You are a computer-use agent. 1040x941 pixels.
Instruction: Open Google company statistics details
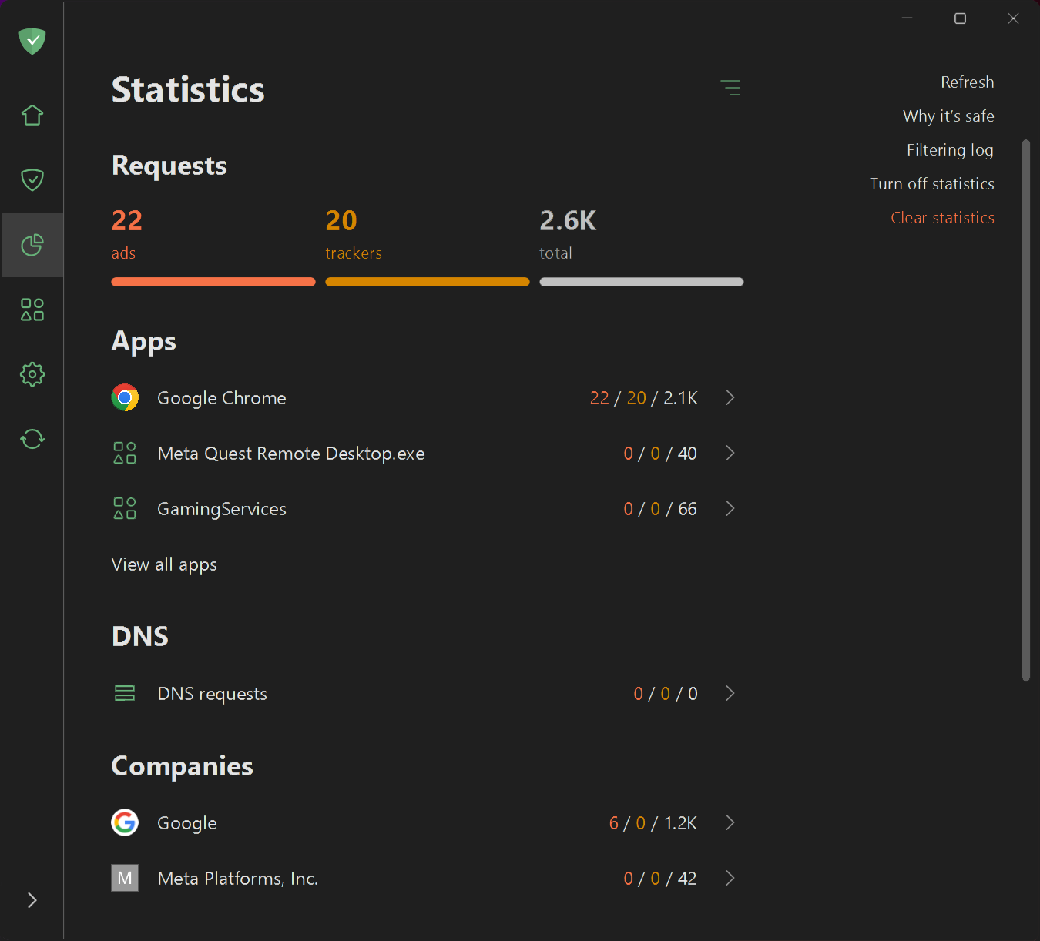tap(730, 822)
